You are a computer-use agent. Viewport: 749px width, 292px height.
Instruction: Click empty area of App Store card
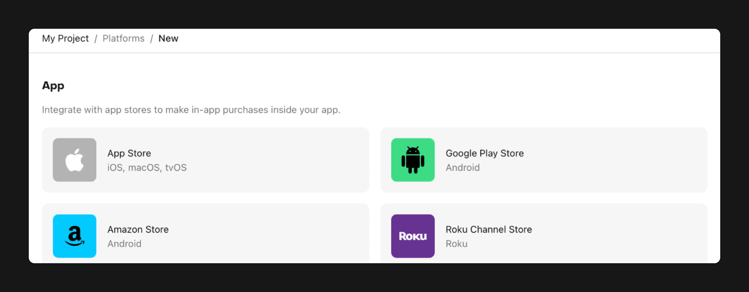pyautogui.click(x=276, y=160)
